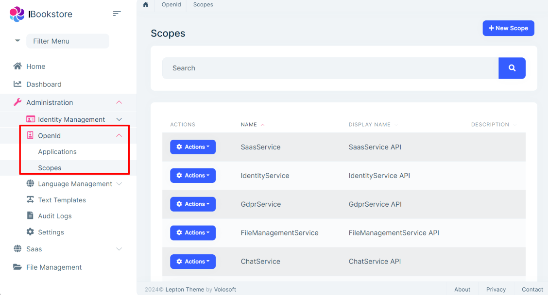Click inside the Search input field

click(x=330, y=68)
